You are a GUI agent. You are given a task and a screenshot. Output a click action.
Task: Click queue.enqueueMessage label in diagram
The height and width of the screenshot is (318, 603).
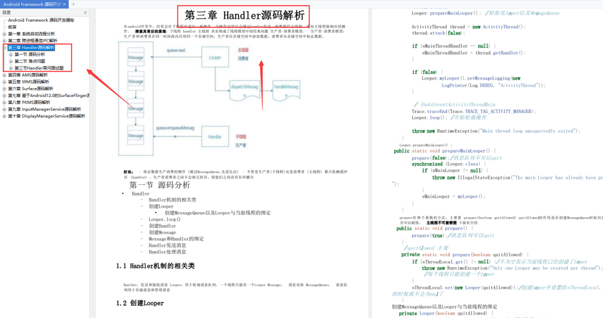click(175, 128)
